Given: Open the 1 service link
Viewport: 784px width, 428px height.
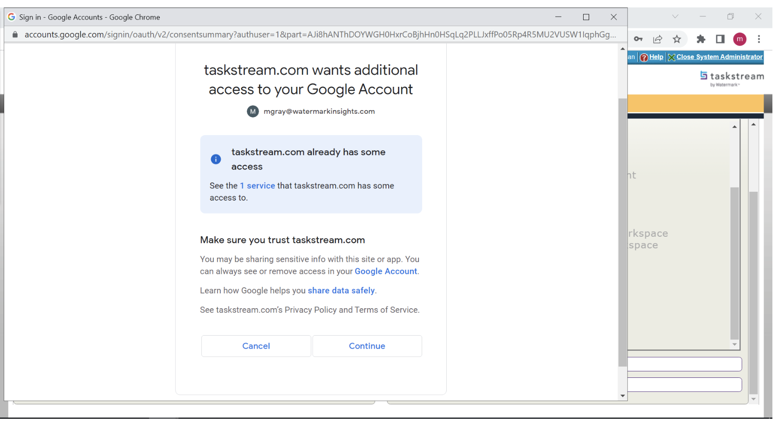Looking at the screenshot, I should tap(257, 186).
